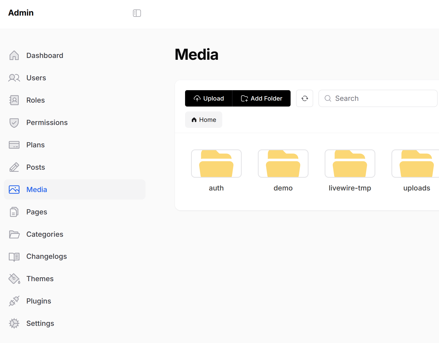Click the Users people icon
Screen dimensions: 439x343
(x=14, y=78)
